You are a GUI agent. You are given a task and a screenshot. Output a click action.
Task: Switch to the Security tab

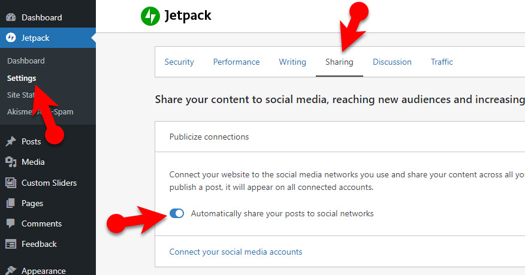pos(179,62)
